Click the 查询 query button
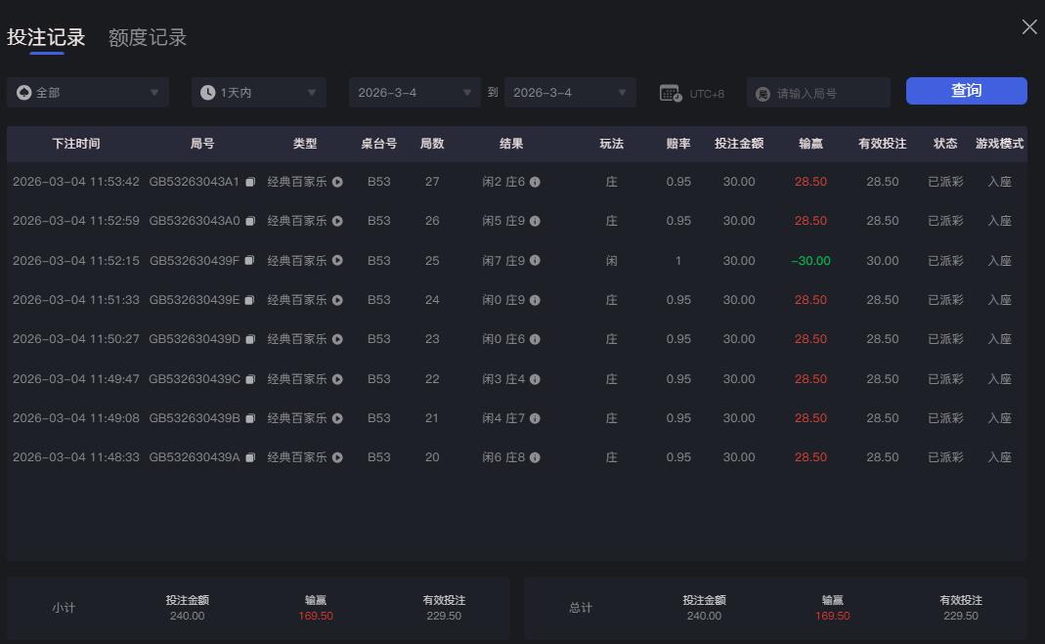The image size is (1045, 644). (966, 91)
